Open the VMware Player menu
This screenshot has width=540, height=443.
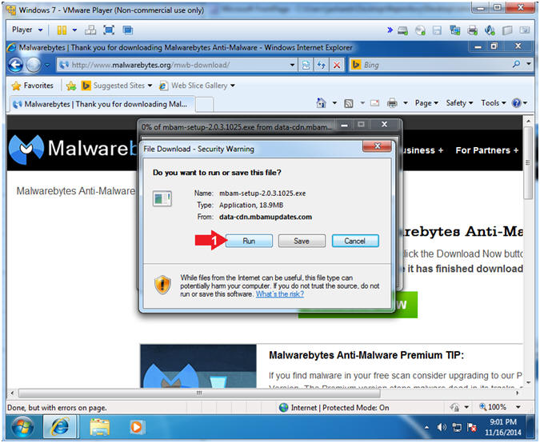click(27, 30)
